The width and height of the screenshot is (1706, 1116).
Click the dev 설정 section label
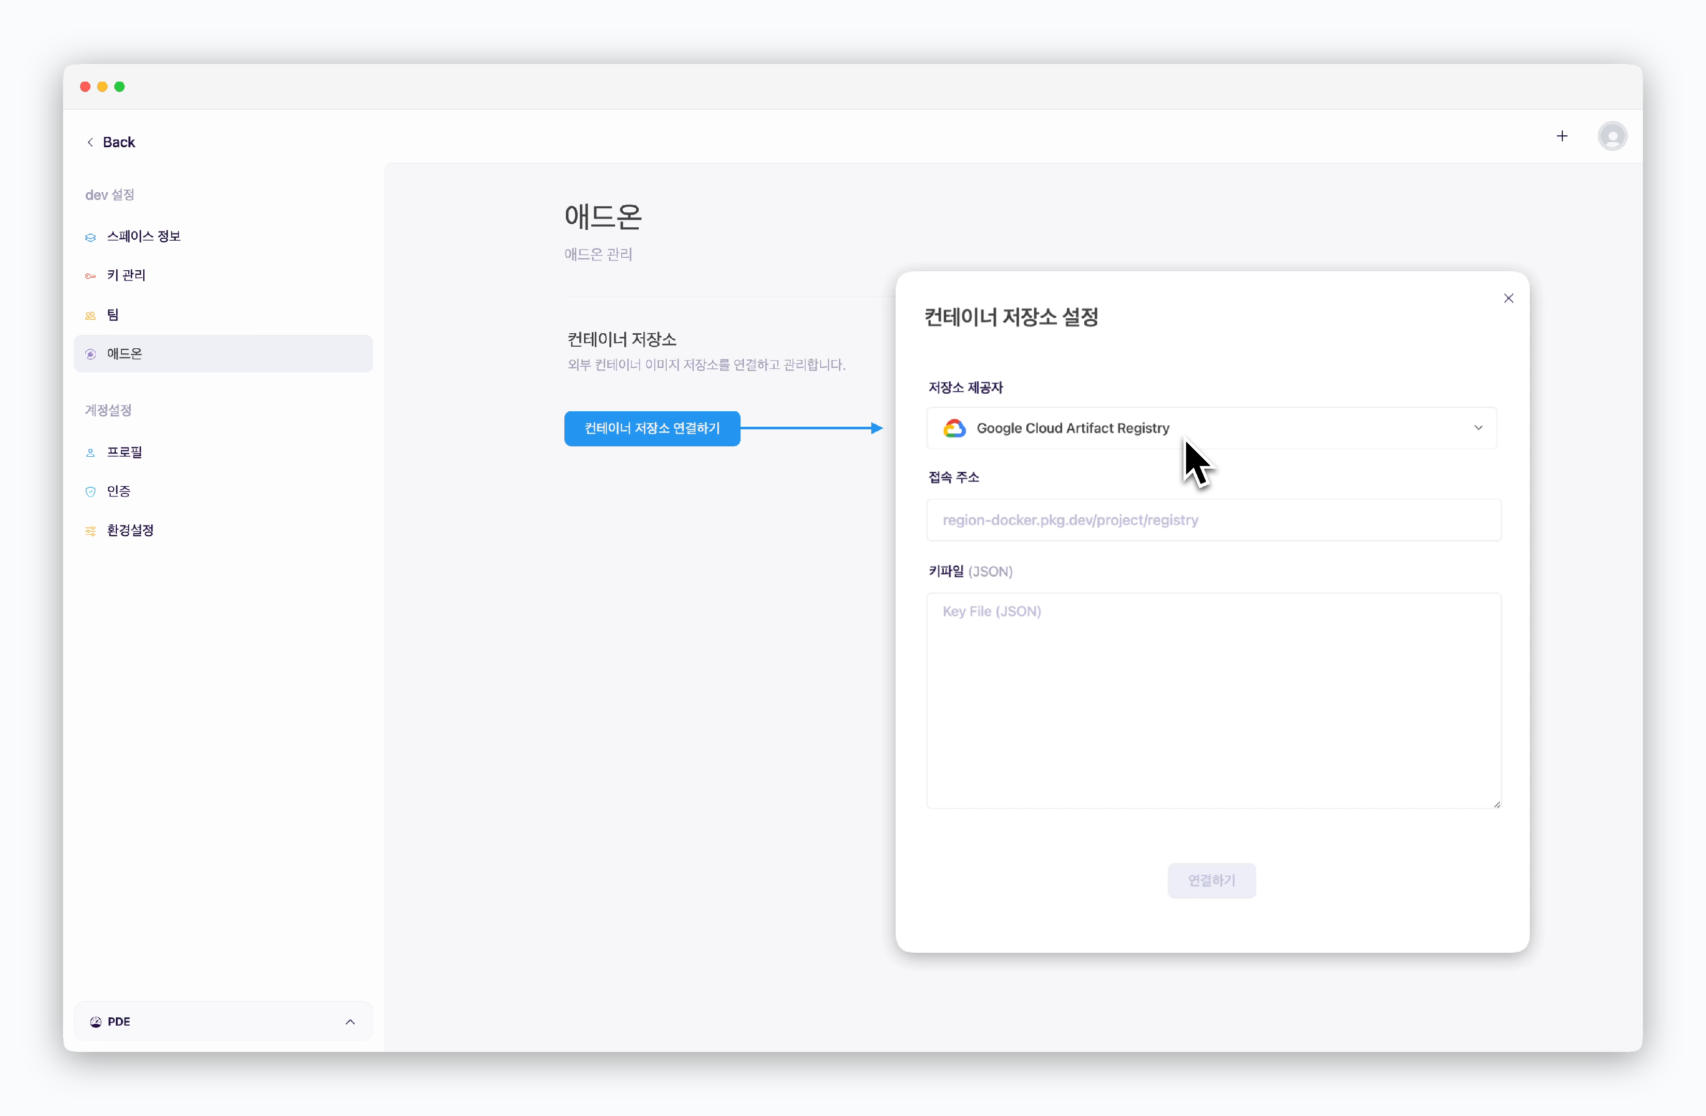tap(110, 195)
